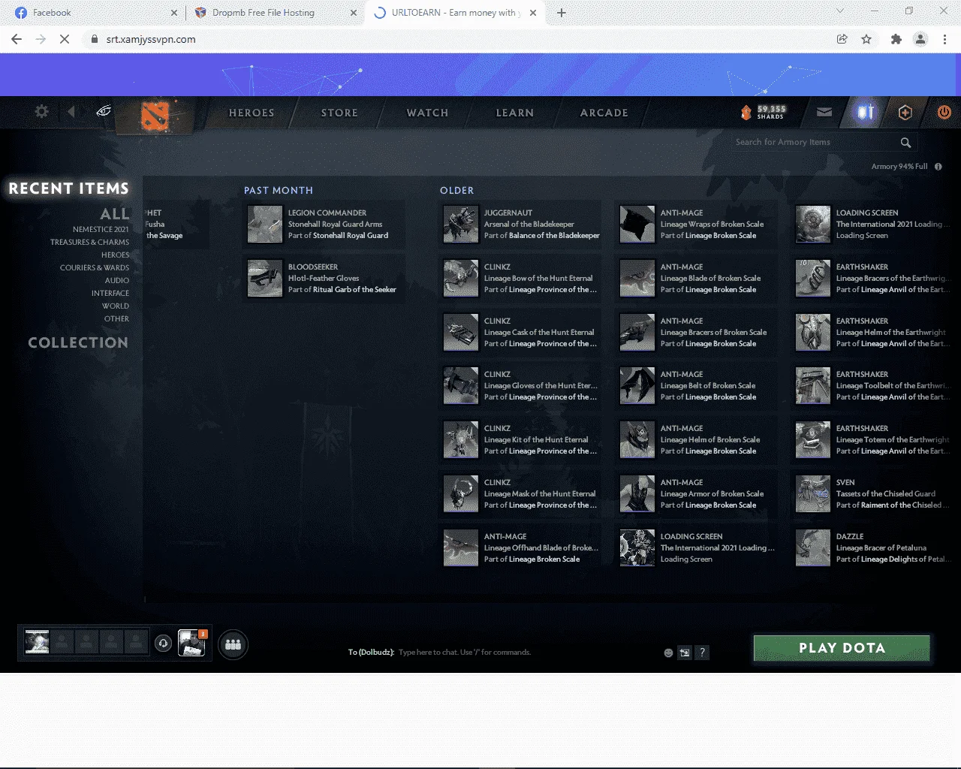The height and width of the screenshot is (769, 961).
Task: Select Lineage Bracer of Petaluna thumbnail
Action: (x=813, y=548)
